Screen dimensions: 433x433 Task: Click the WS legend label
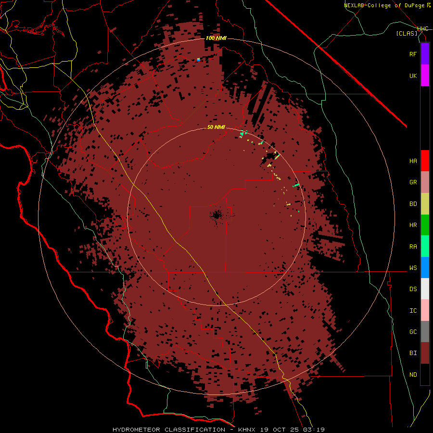pos(413,267)
